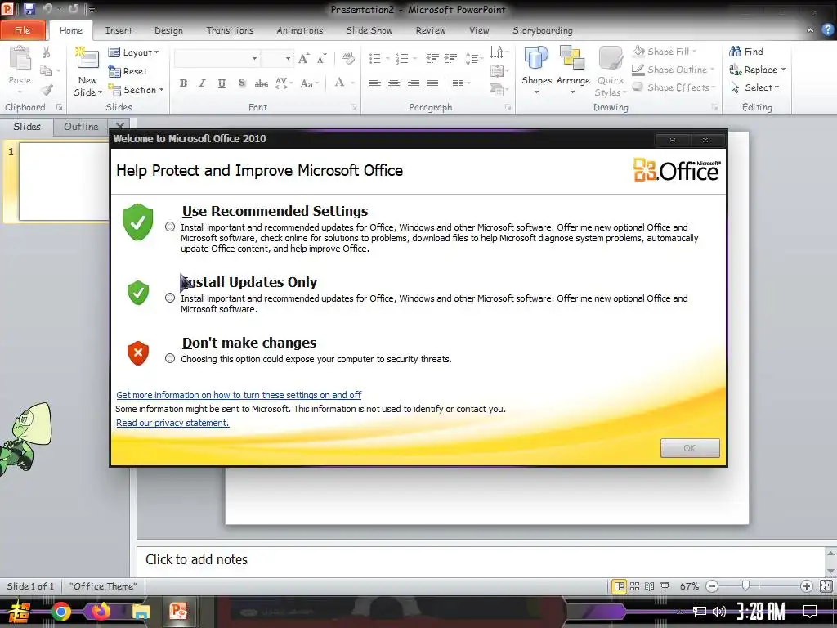Toggle Bold formatting
Screen dimensions: 837x628
coord(183,83)
